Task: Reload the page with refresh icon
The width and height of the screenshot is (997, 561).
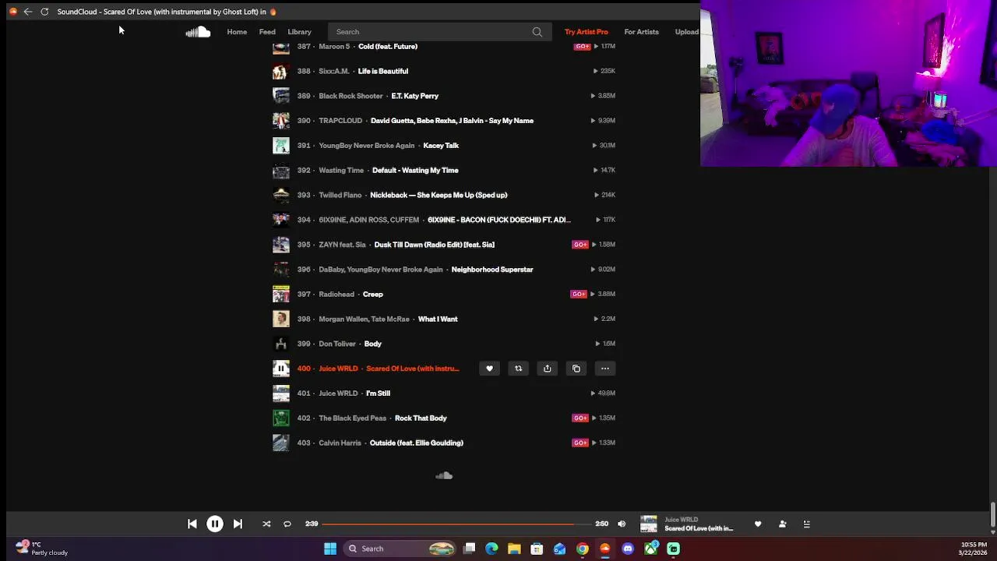Action: point(44,12)
